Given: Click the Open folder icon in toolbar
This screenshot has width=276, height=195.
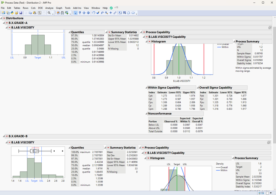Looking at the screenshot, I should (16, 13).
